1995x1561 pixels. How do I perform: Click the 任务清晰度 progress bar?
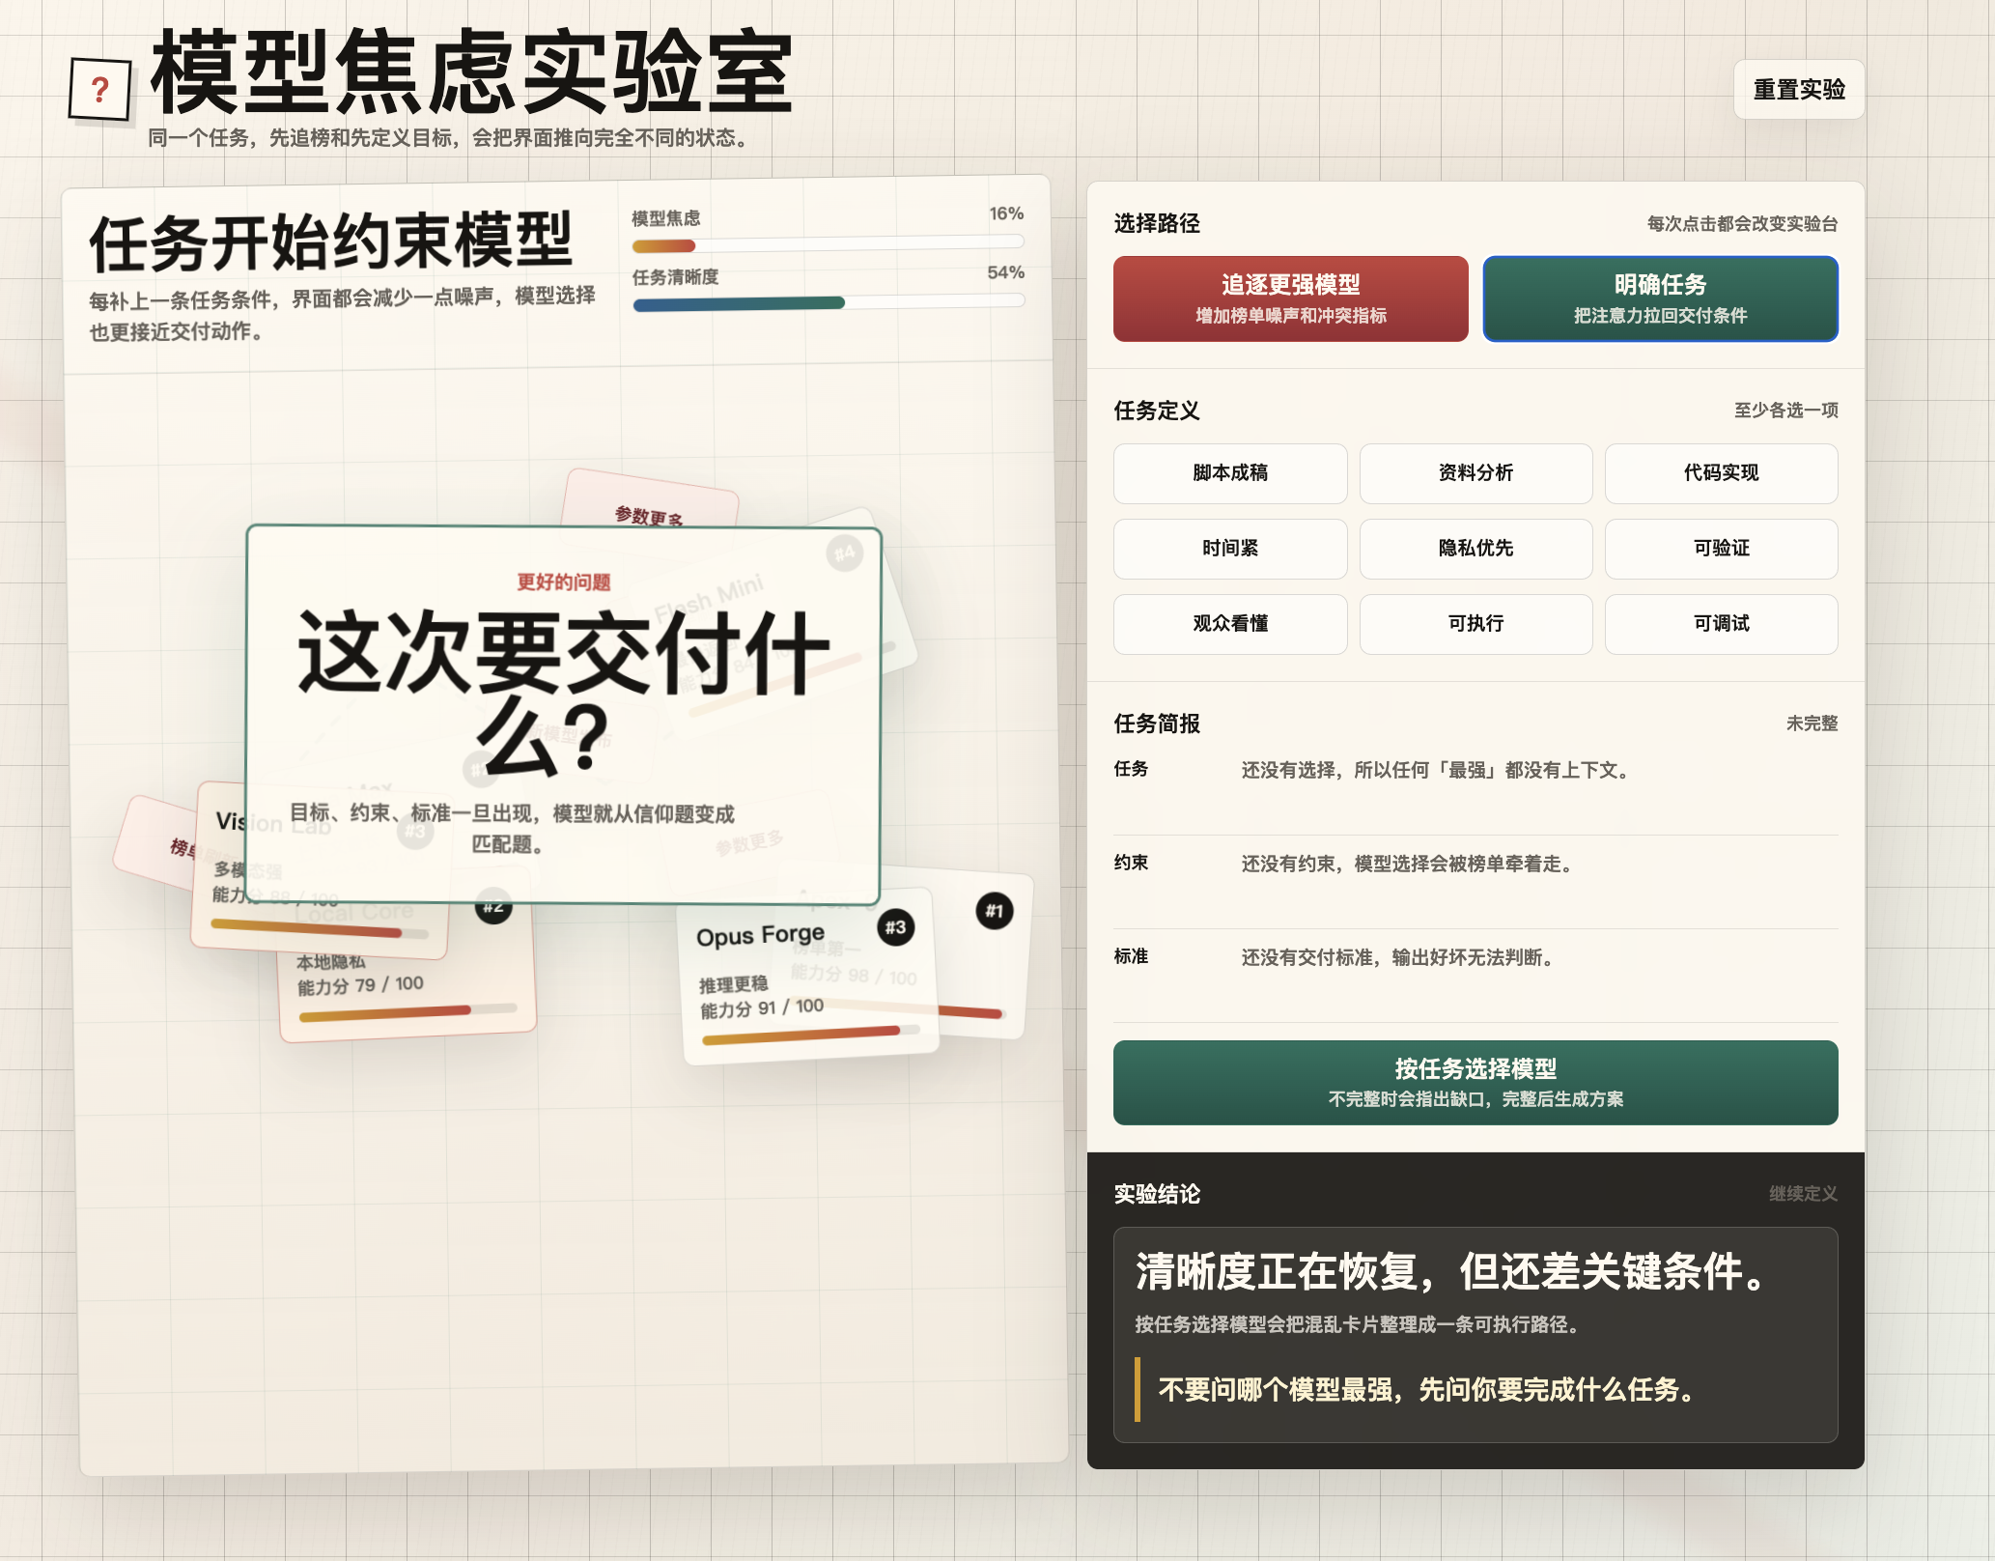point(829,302)
